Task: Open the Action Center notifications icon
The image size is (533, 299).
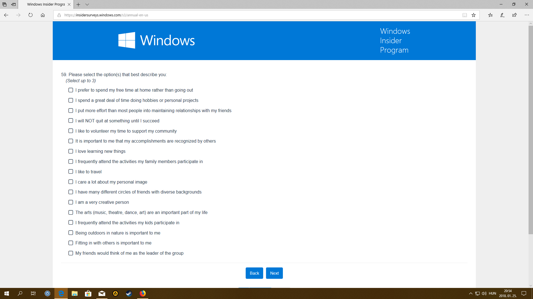Action: click(x=524, y=293)
